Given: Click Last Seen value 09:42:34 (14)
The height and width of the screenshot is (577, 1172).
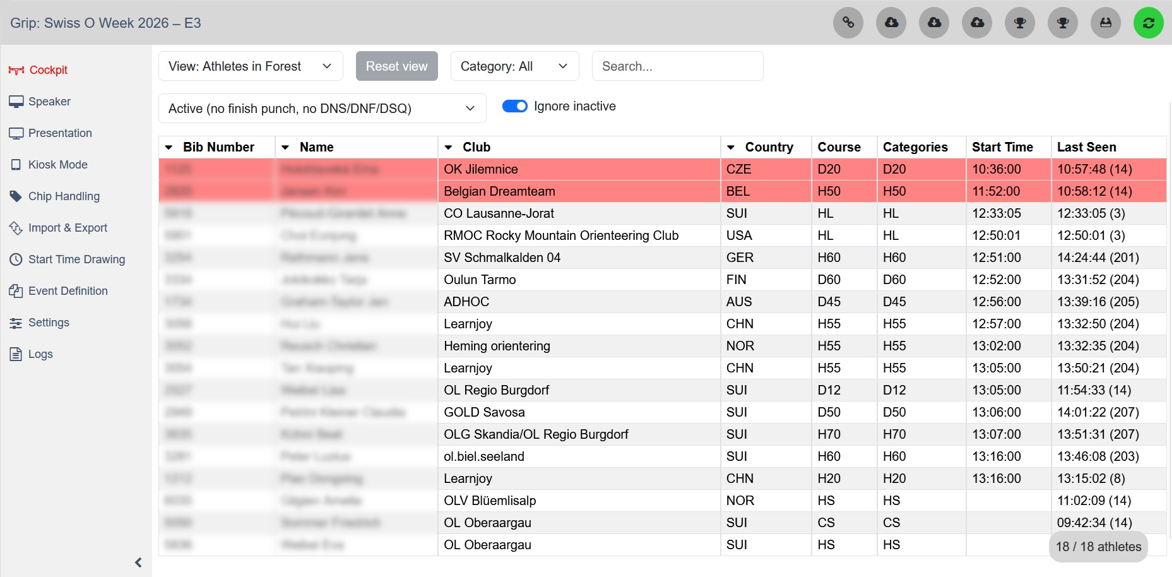Looking at the screenshot, I should point(1094,523).
